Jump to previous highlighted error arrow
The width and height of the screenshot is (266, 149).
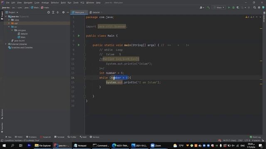[257, 17]
